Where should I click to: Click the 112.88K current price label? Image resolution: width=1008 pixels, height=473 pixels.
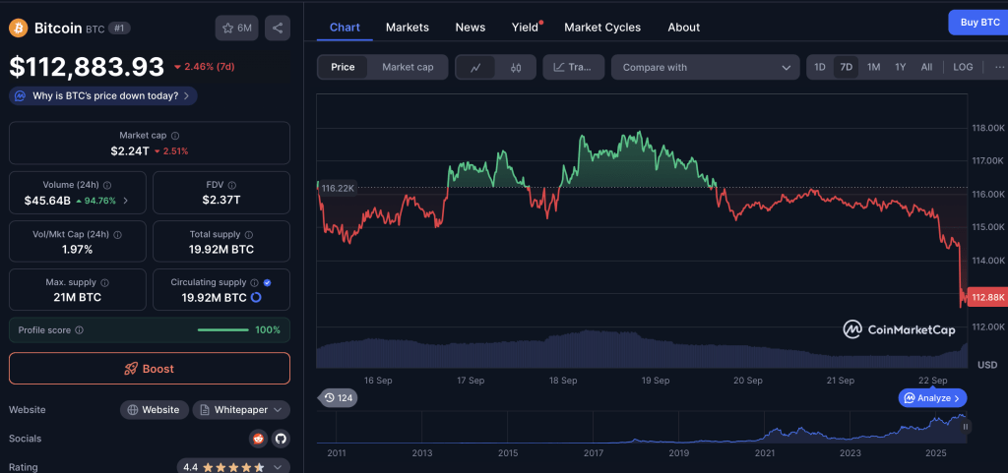988,297
